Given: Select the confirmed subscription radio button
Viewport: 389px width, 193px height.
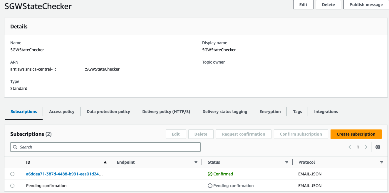Looking at the screenshot, I should point(12,174).
